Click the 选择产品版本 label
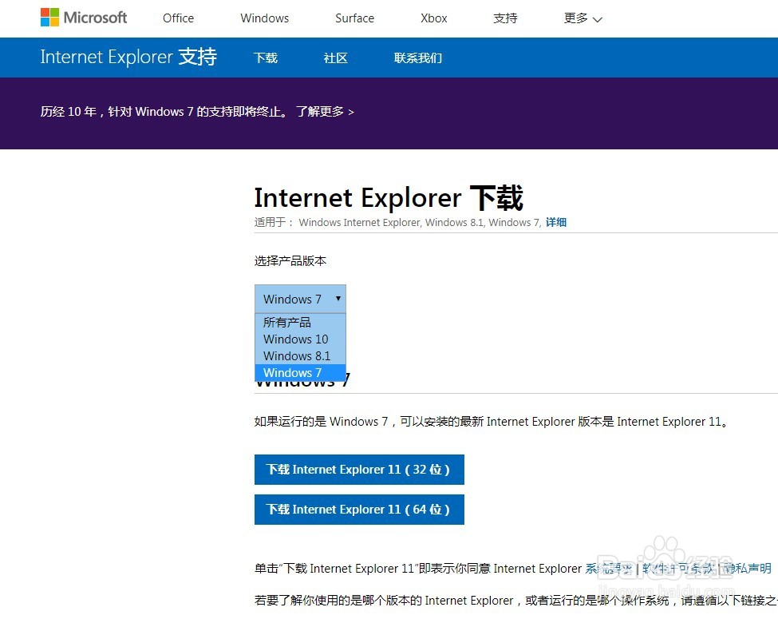Image resolution: width=778 pixels, height=619 pixels. click(x=290, y=261)
